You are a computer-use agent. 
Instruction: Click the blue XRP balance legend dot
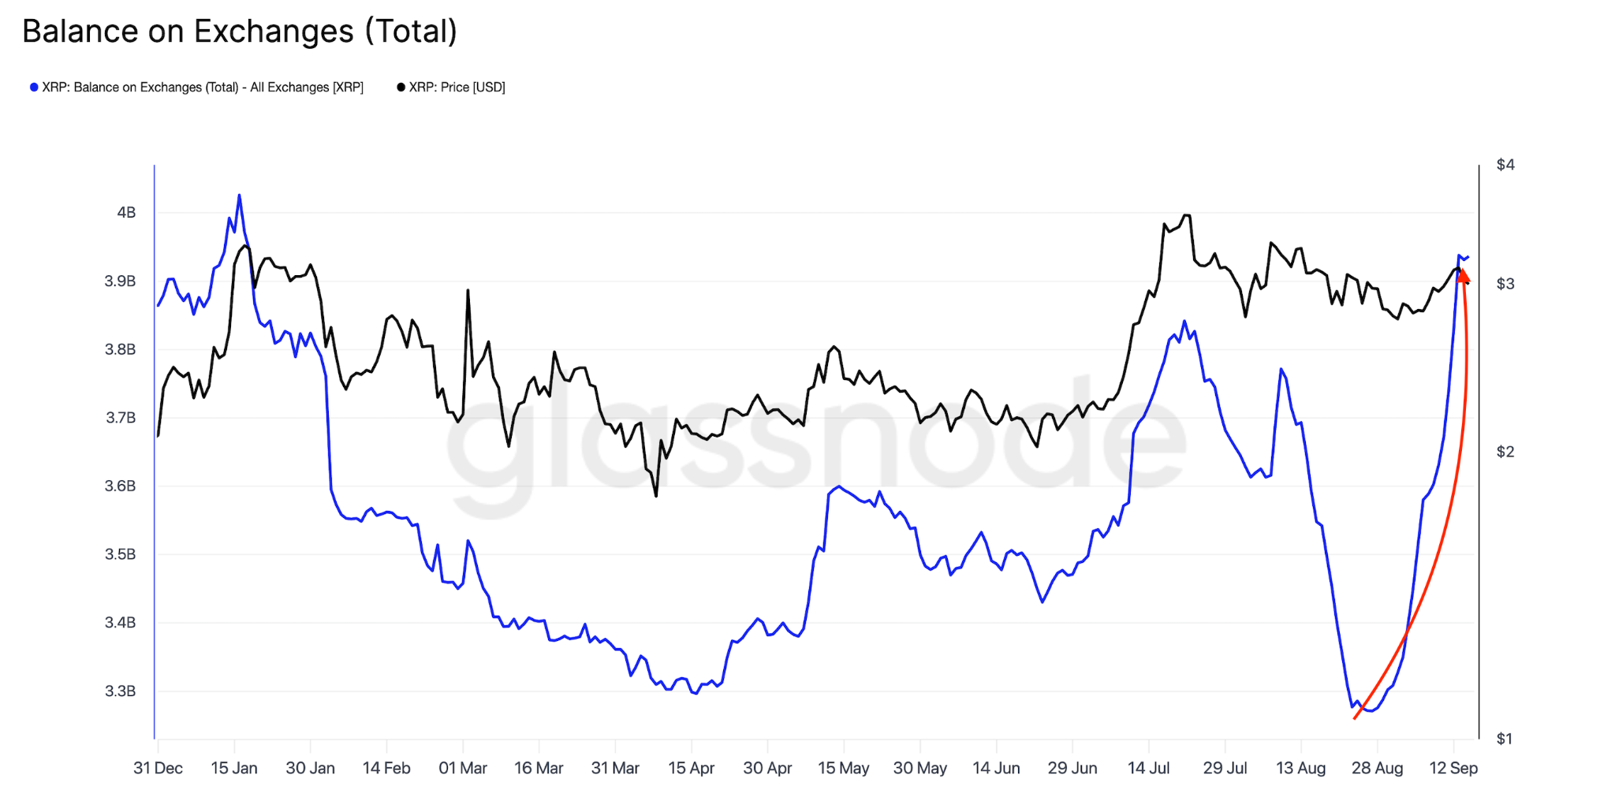pyautogui.click(x=34, y=88)
